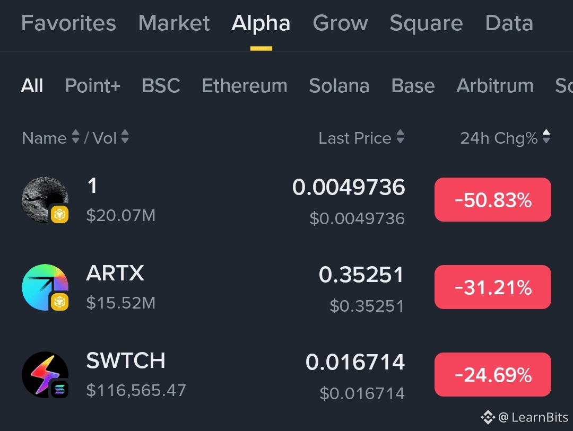Open the Market tab
This screenshot has height=431, width=573.
[174, 23]
